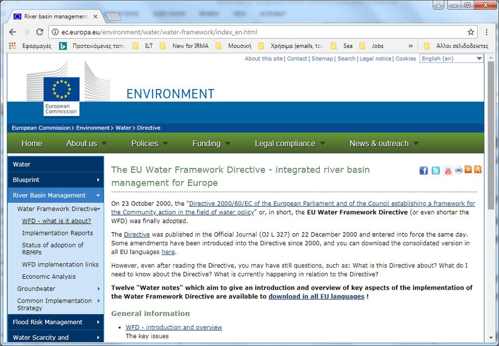Open Implementation Reports in sidebar

(x=58, y=233)
